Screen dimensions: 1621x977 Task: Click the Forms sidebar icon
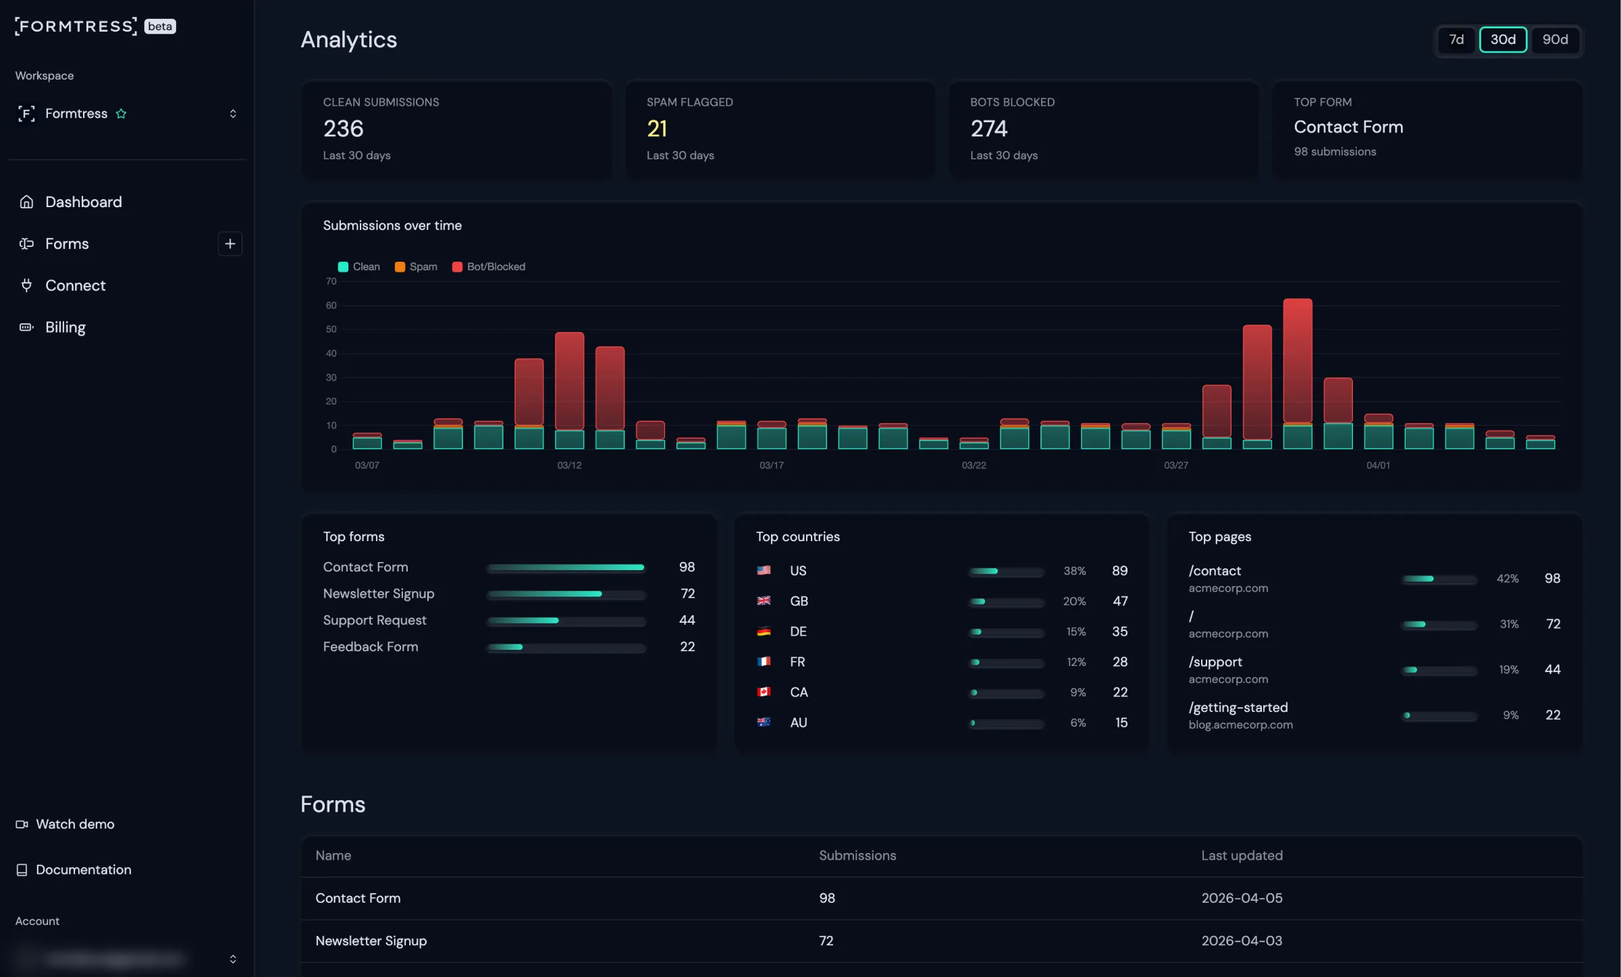pos(26,244)
